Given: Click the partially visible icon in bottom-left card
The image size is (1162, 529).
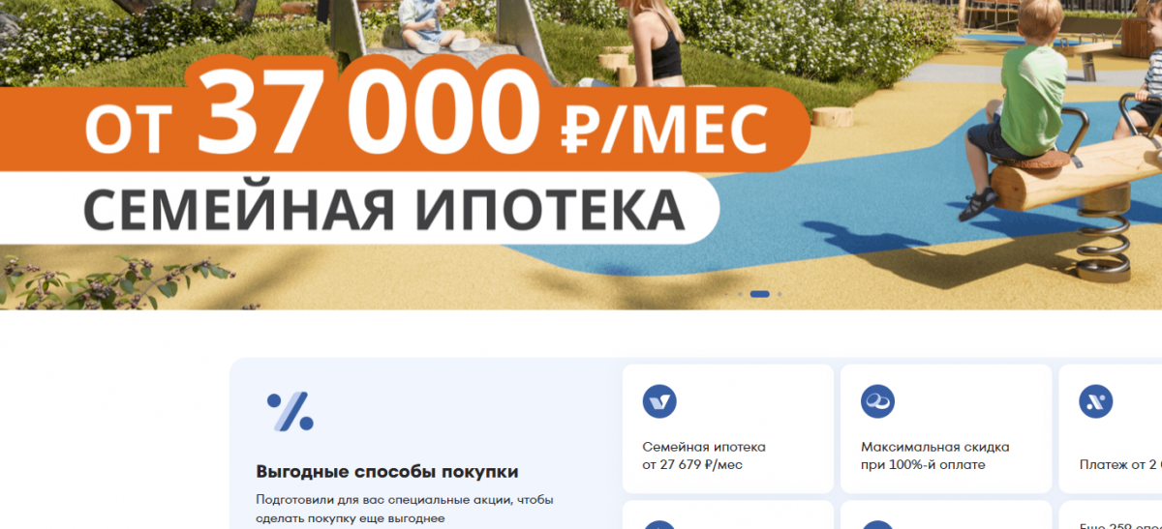Looking at the screenshot, I should point(659,525).
